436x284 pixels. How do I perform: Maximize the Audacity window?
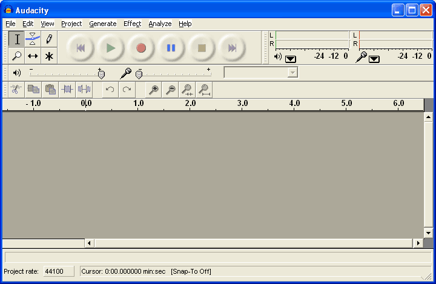(x=412, y=10)
